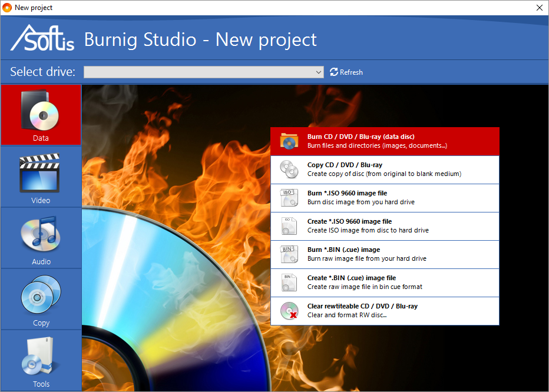Image resolution: width=549 pixels, height=392 pixels.
Task: Select the Audio disc icon
Action: [x=41, y=234]
